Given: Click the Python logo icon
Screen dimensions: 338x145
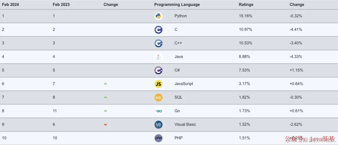Looking at the screenshot, I should (x=158, y=16).
